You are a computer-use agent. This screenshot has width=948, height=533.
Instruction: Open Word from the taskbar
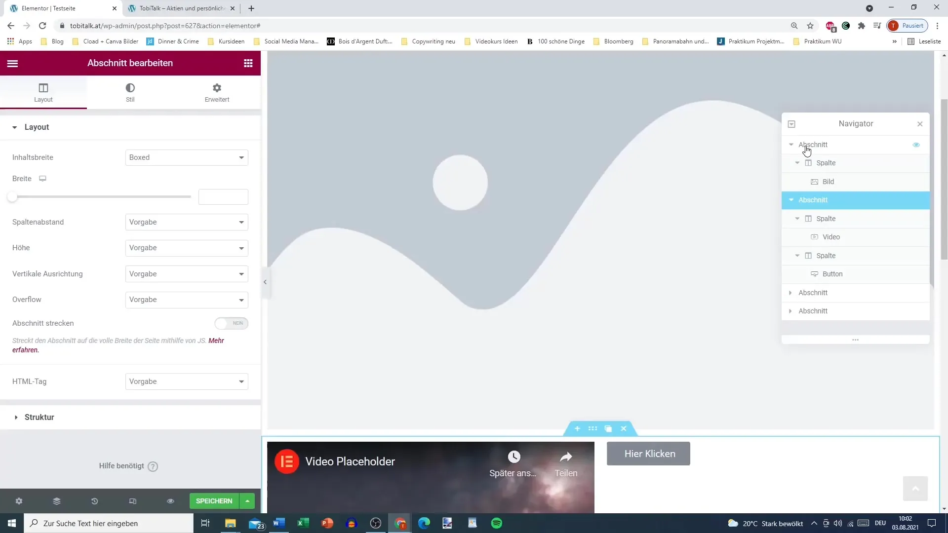tap(278, 523)
